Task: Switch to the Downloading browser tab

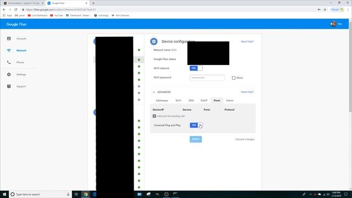Action: tap(24, 3)
